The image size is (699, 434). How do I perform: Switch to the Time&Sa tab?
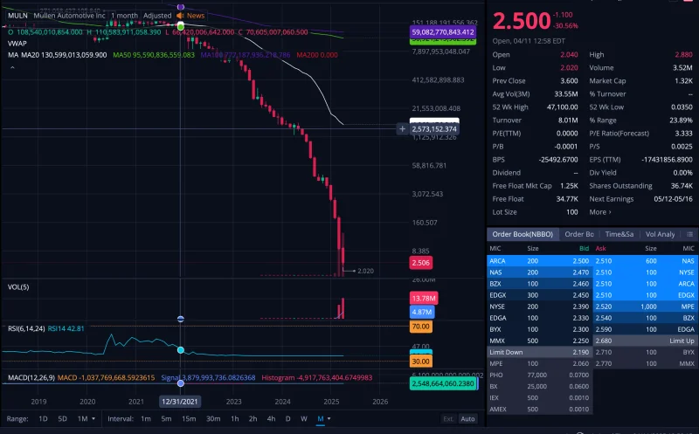coord(619,234)
